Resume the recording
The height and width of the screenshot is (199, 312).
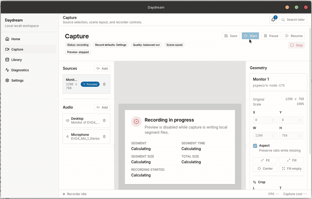click(x=294, y=36)
